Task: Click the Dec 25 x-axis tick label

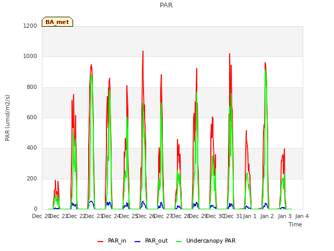Action: click(129, 216)
